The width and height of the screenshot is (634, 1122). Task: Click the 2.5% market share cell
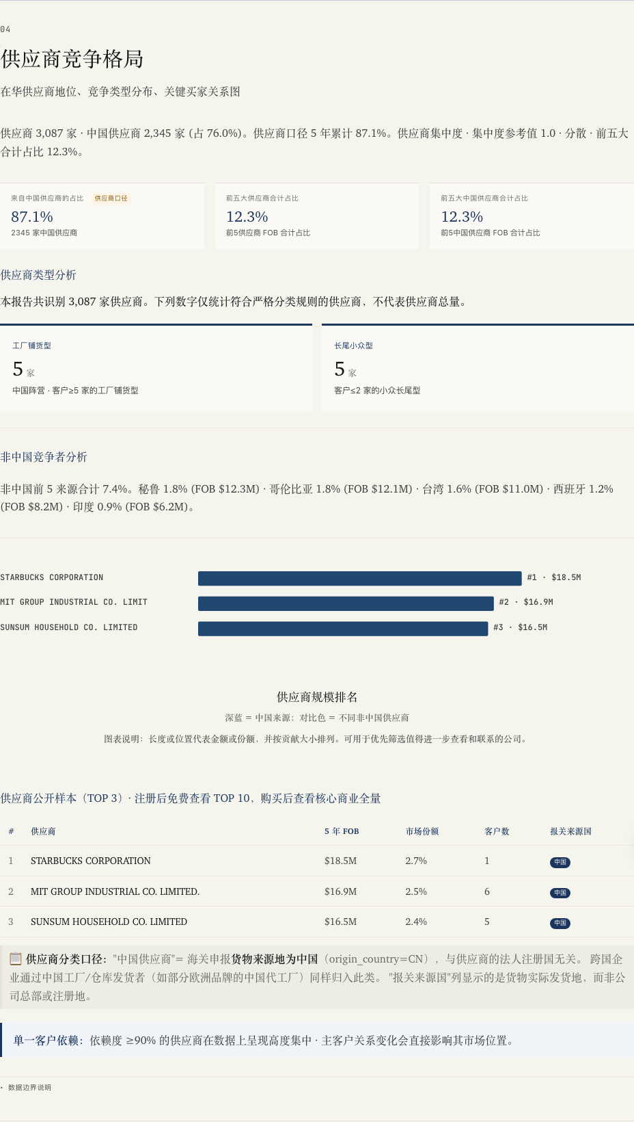(416, 891)
